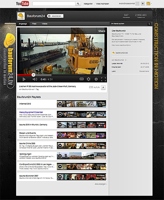Open video settings gear
Image resolution: width=164 pixels, height=200 pixels.
(x=89, y=79)
